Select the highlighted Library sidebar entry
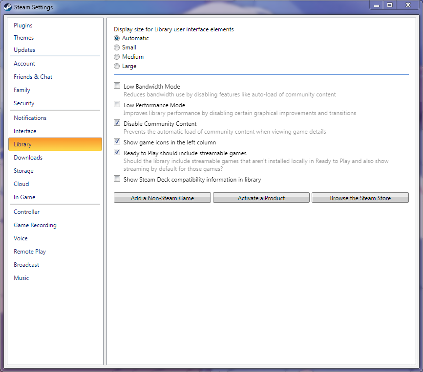423x372 pixels. tap(55, 144)
